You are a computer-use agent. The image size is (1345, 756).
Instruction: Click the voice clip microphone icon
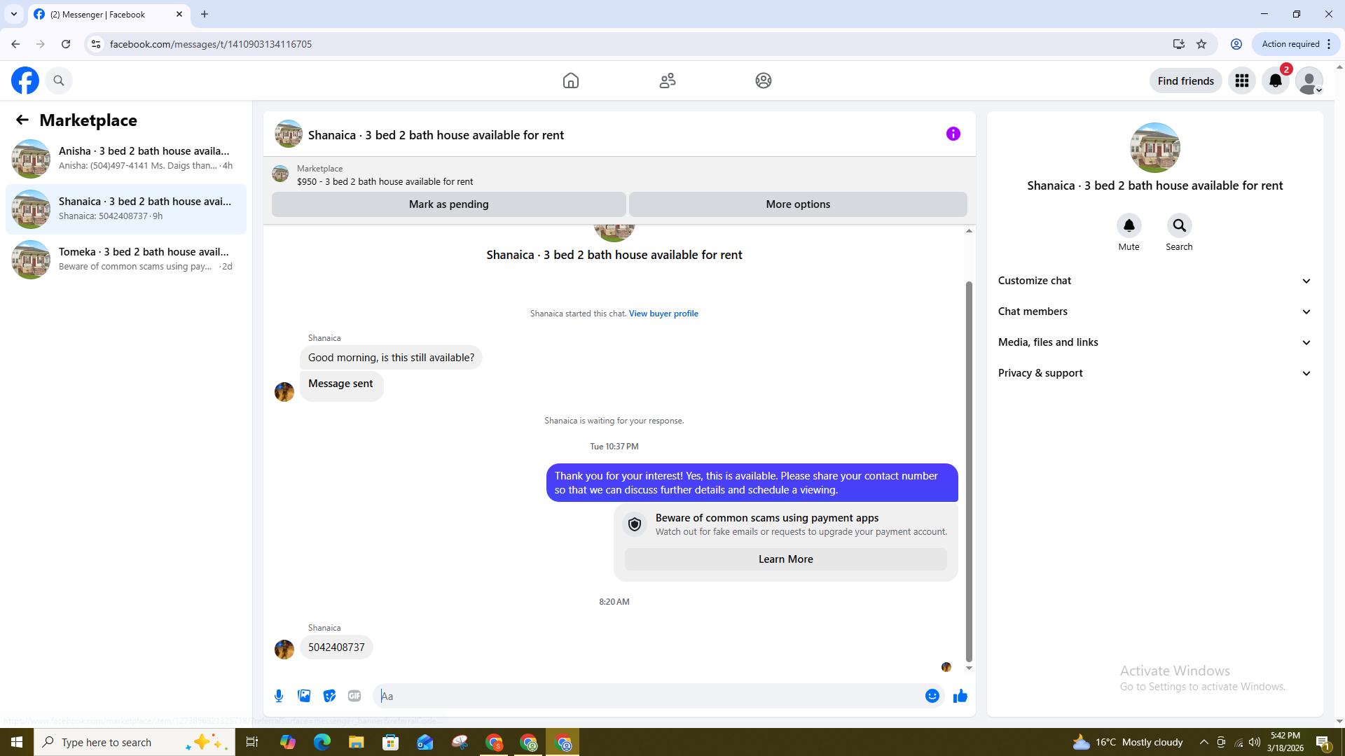click(279, 696)
